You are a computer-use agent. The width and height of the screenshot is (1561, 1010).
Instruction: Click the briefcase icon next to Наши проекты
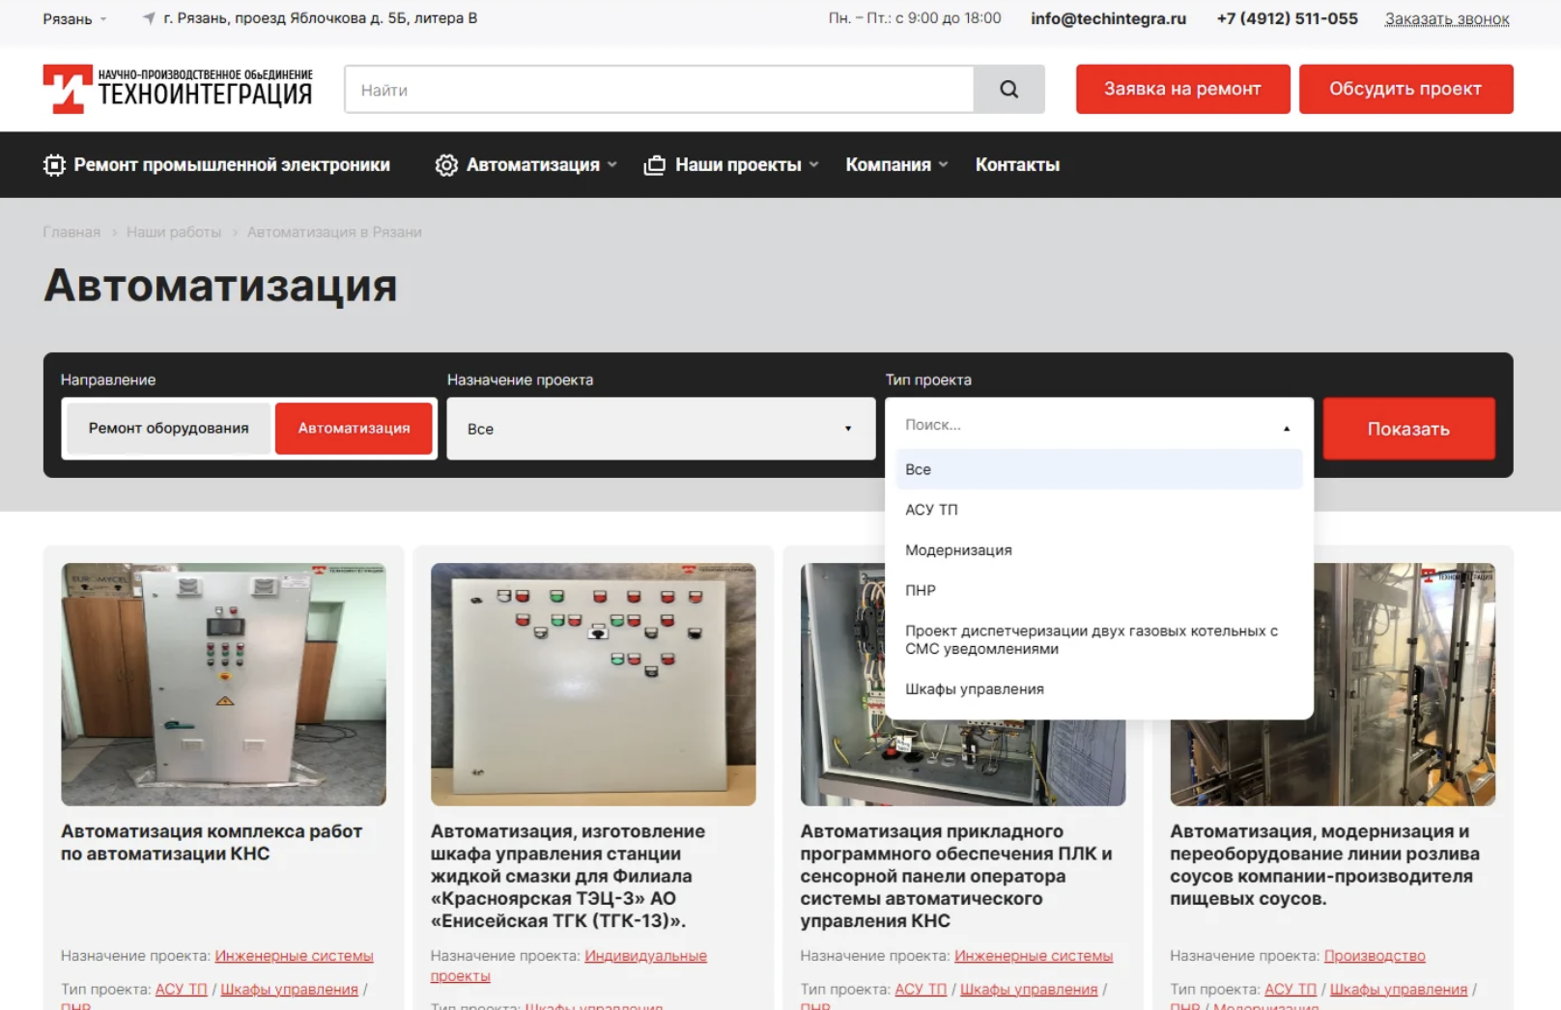(x=653, y=164)
